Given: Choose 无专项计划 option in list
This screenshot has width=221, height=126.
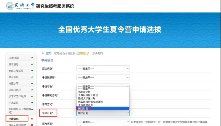Looking at the screenshot, I should tap(84, 92).
